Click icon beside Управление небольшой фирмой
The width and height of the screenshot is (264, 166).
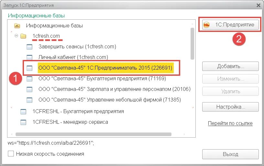[29, 100]
